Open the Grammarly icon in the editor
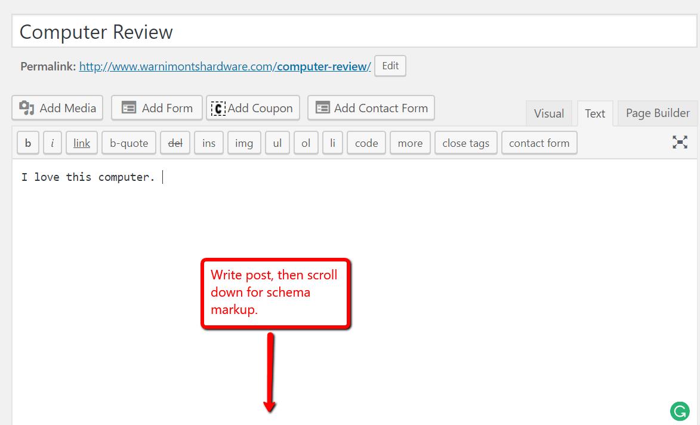This screenshot has width=700, height=425. [680, 411]
